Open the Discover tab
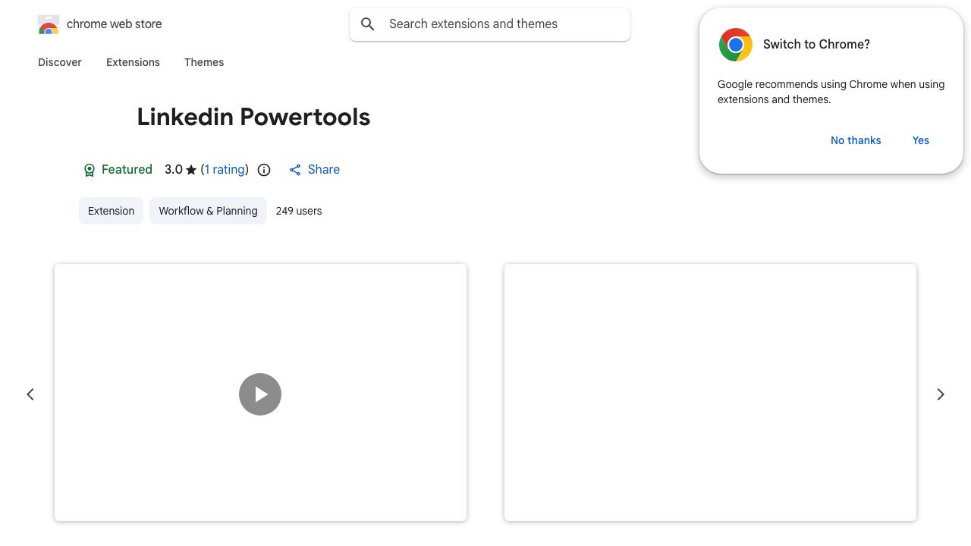The width and height of the screenshot is (971, 546). [x=60, y=62]
